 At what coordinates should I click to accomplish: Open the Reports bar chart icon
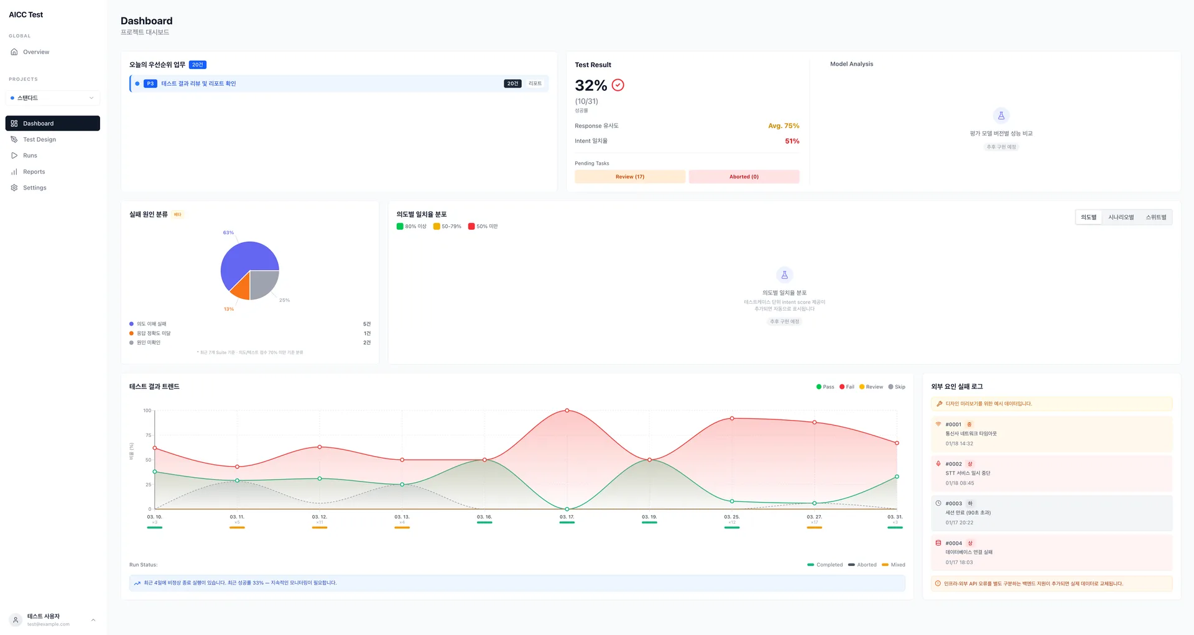tap(14, 172)
